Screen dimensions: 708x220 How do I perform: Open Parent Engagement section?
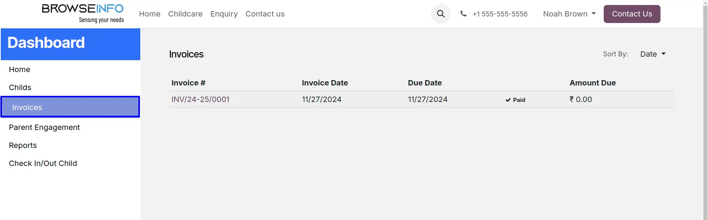tap(44, 127)
